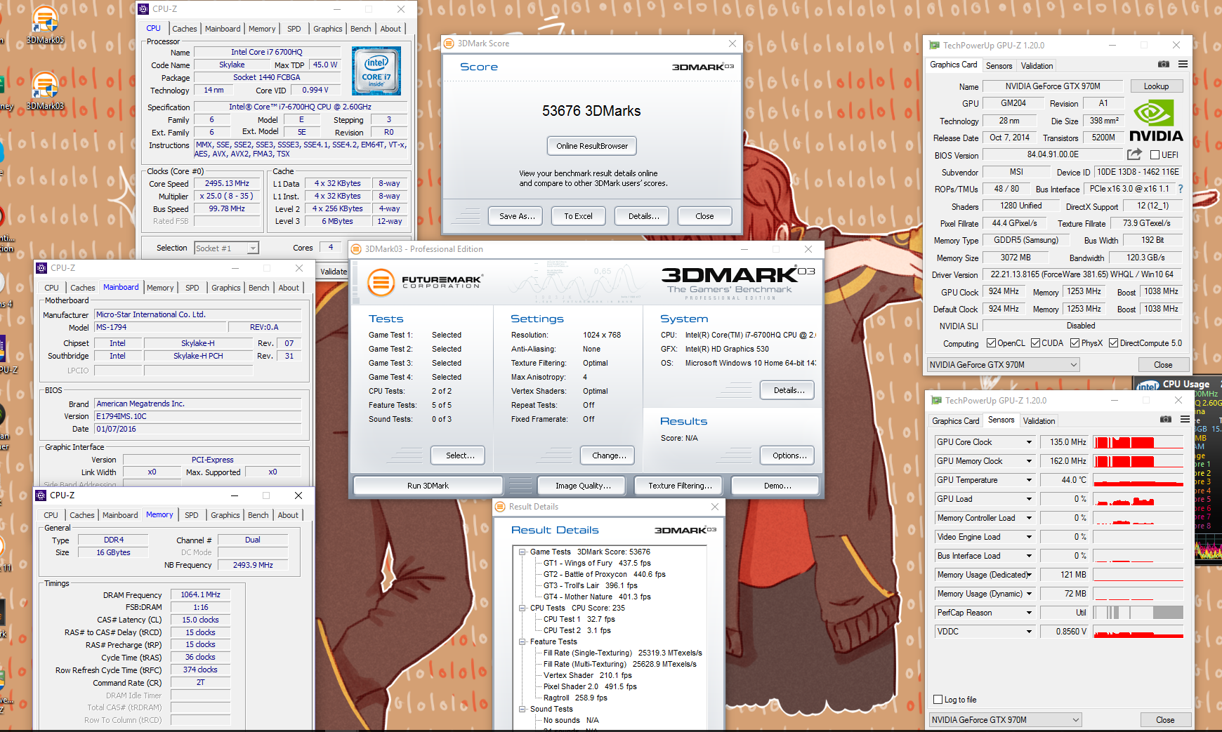This screenshot has height=732, width=1222.
Task: Click Core Speed value field in CPU-Z
Action: click(227, 184)
